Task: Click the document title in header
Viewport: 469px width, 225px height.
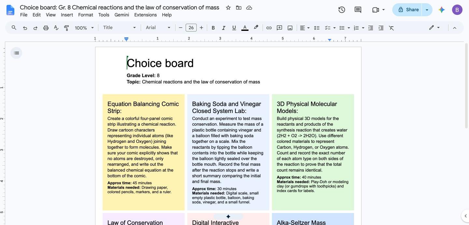Action: [120, 7]
